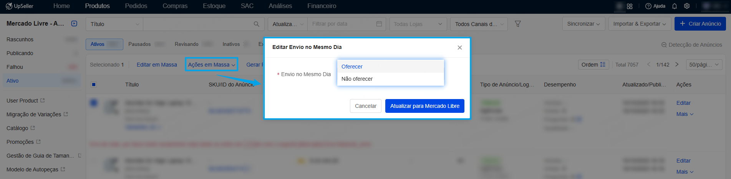Screen dimensions: 731x179
Task: Click the notification bell icon
Action: (x=675, y=6)
